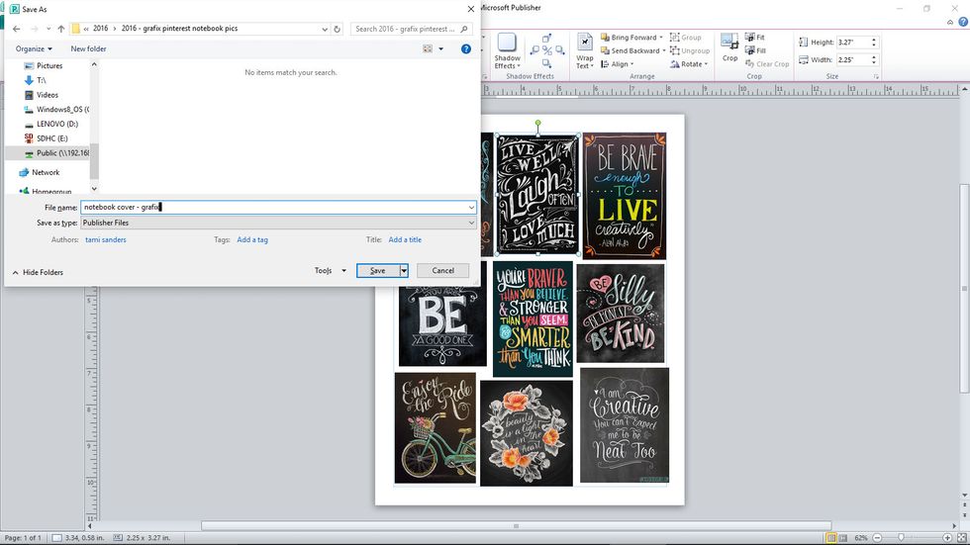This screenshot has height=545, width=970.
Task: Change the file view layout icon
Action: [x=428, y=48]
